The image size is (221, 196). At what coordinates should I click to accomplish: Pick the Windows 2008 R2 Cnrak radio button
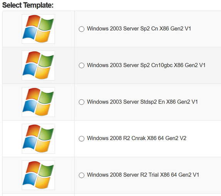click(x=81, y=139)
